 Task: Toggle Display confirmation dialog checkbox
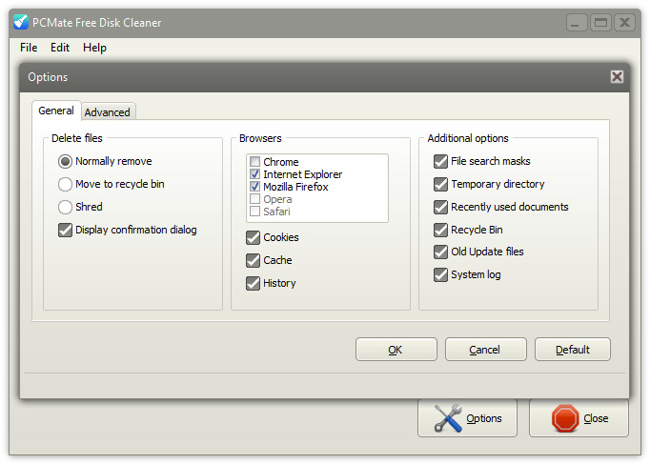pos(65,230)
